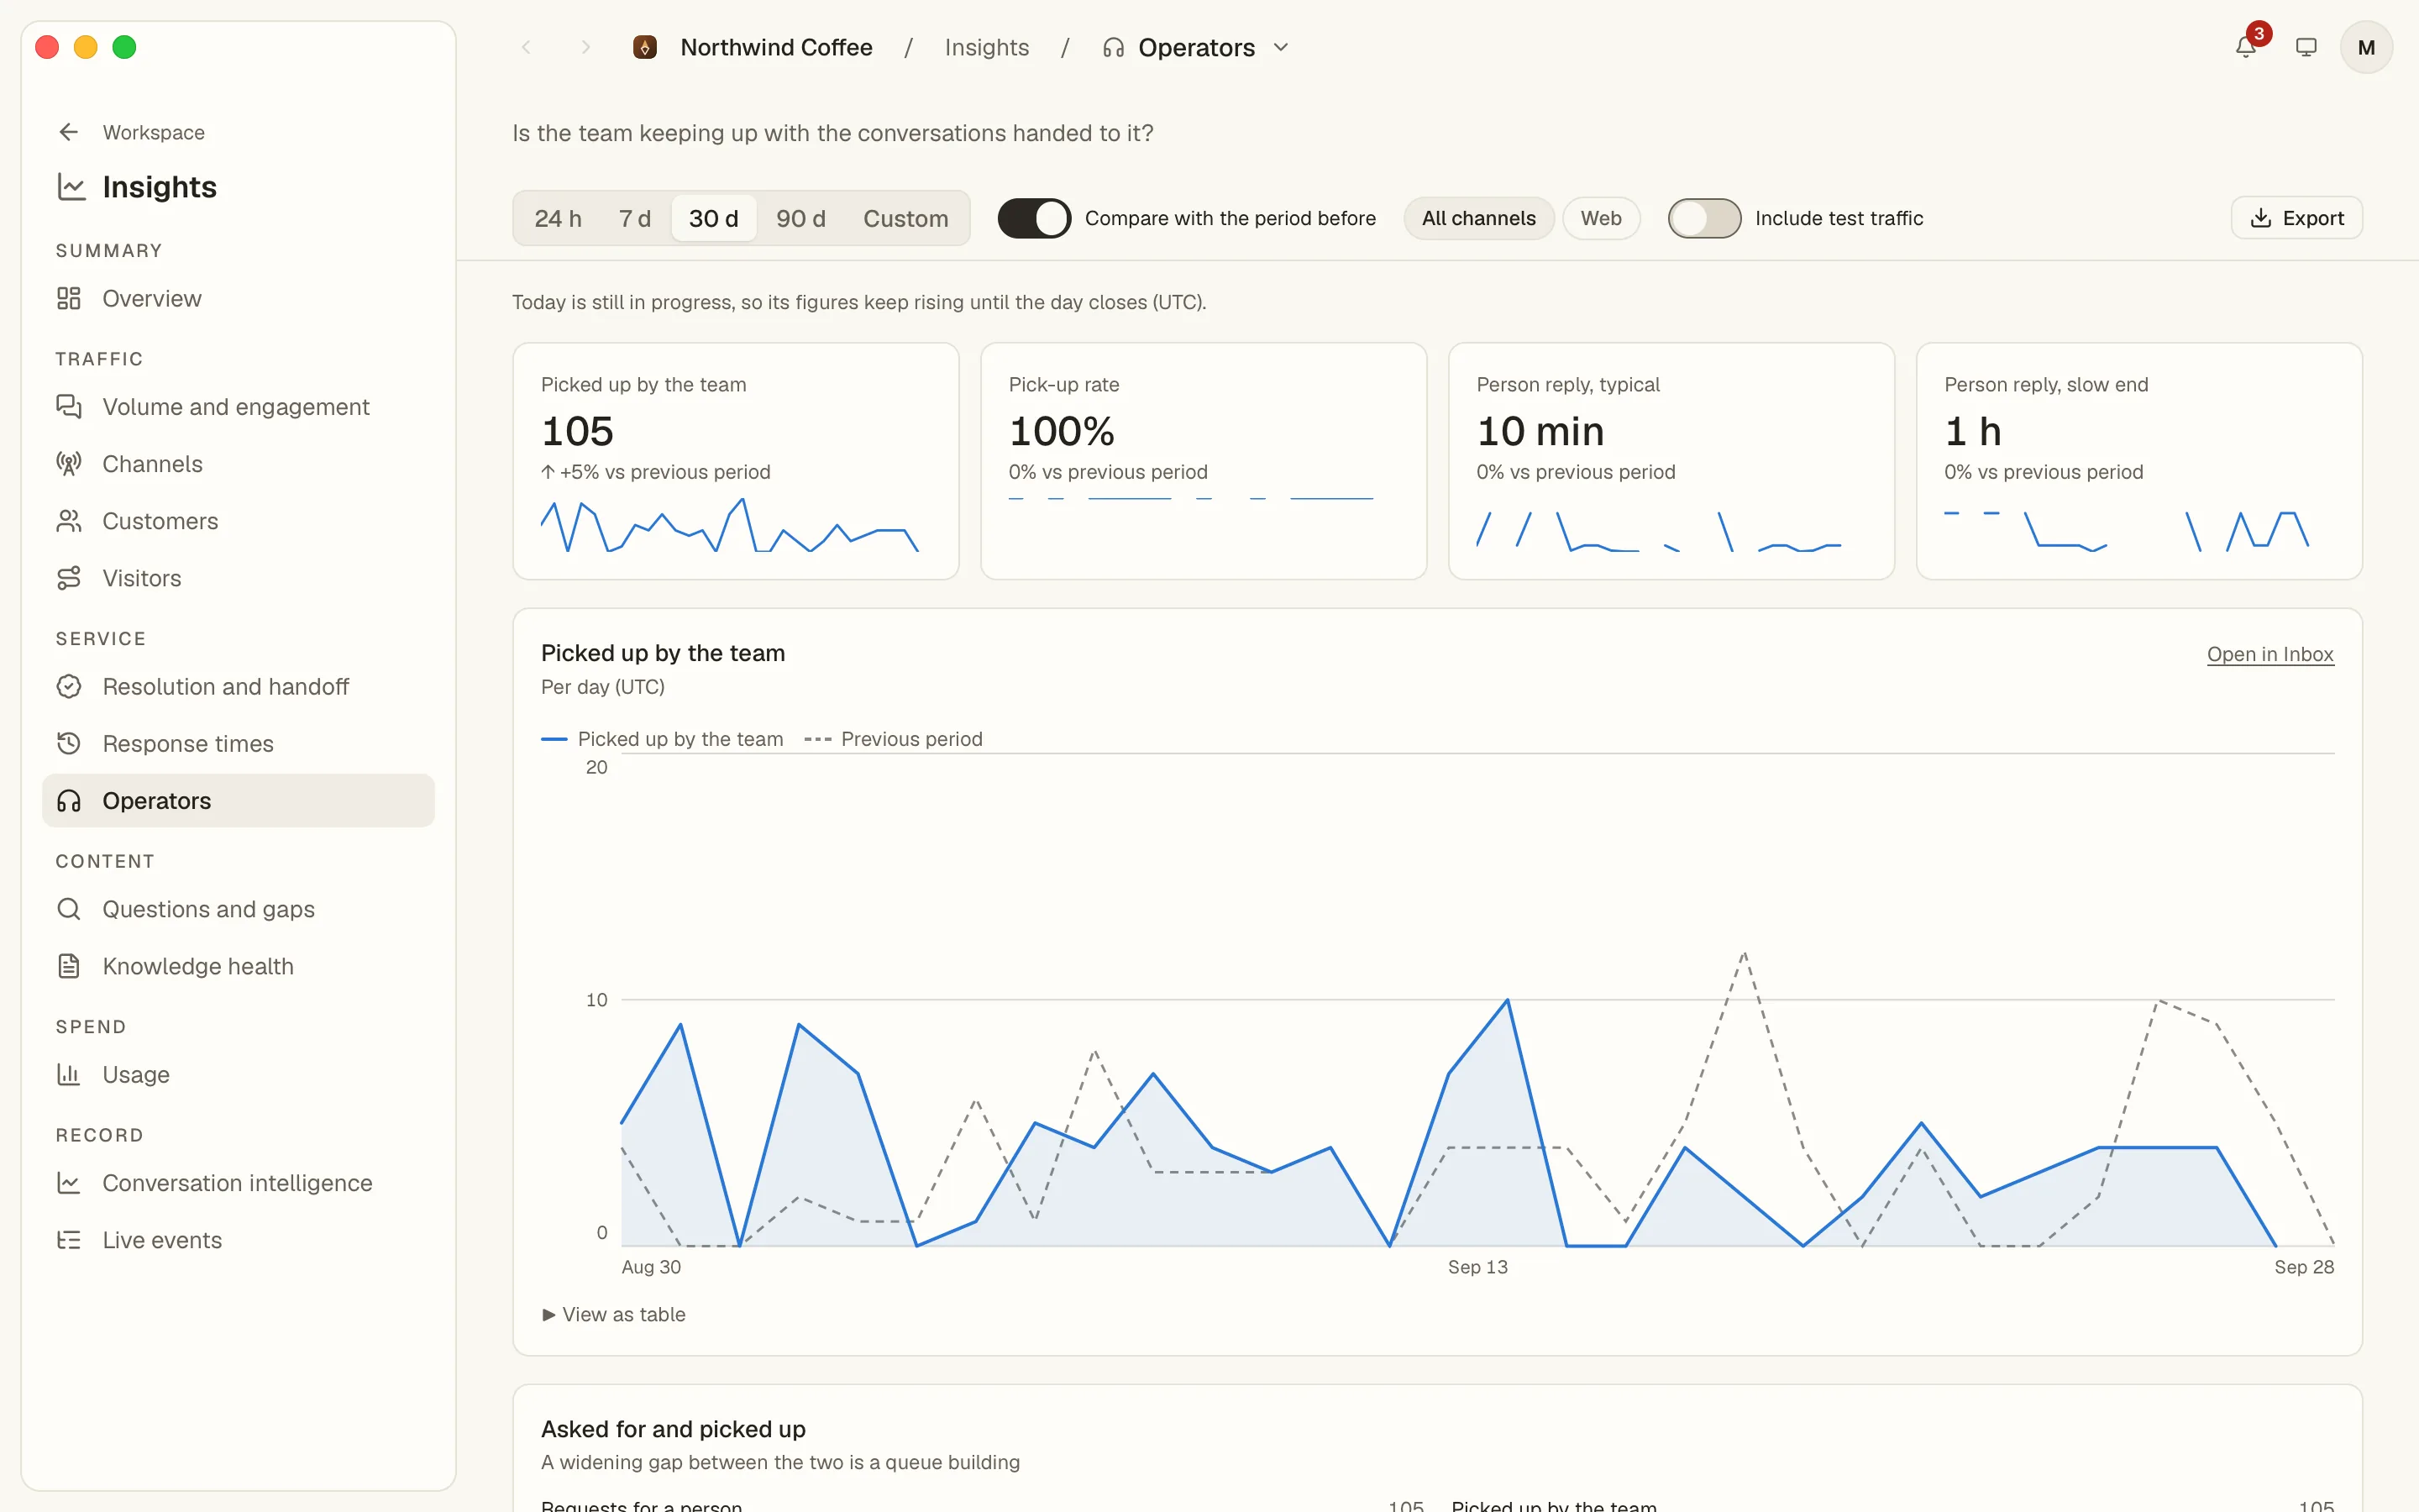The width and height of the screenshot is (2419, 1512).
Task: Open in Inbox link
Action: click(x=2270, y=654)
